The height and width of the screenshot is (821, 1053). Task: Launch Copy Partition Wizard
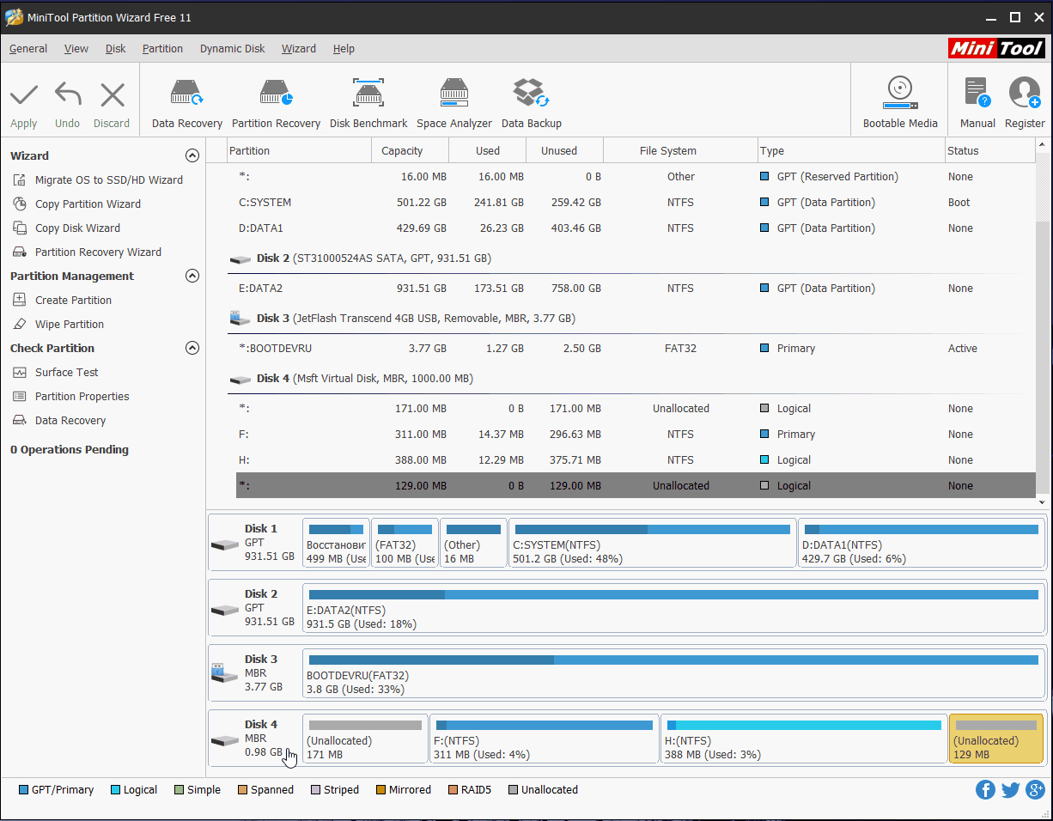pos(88,204)
